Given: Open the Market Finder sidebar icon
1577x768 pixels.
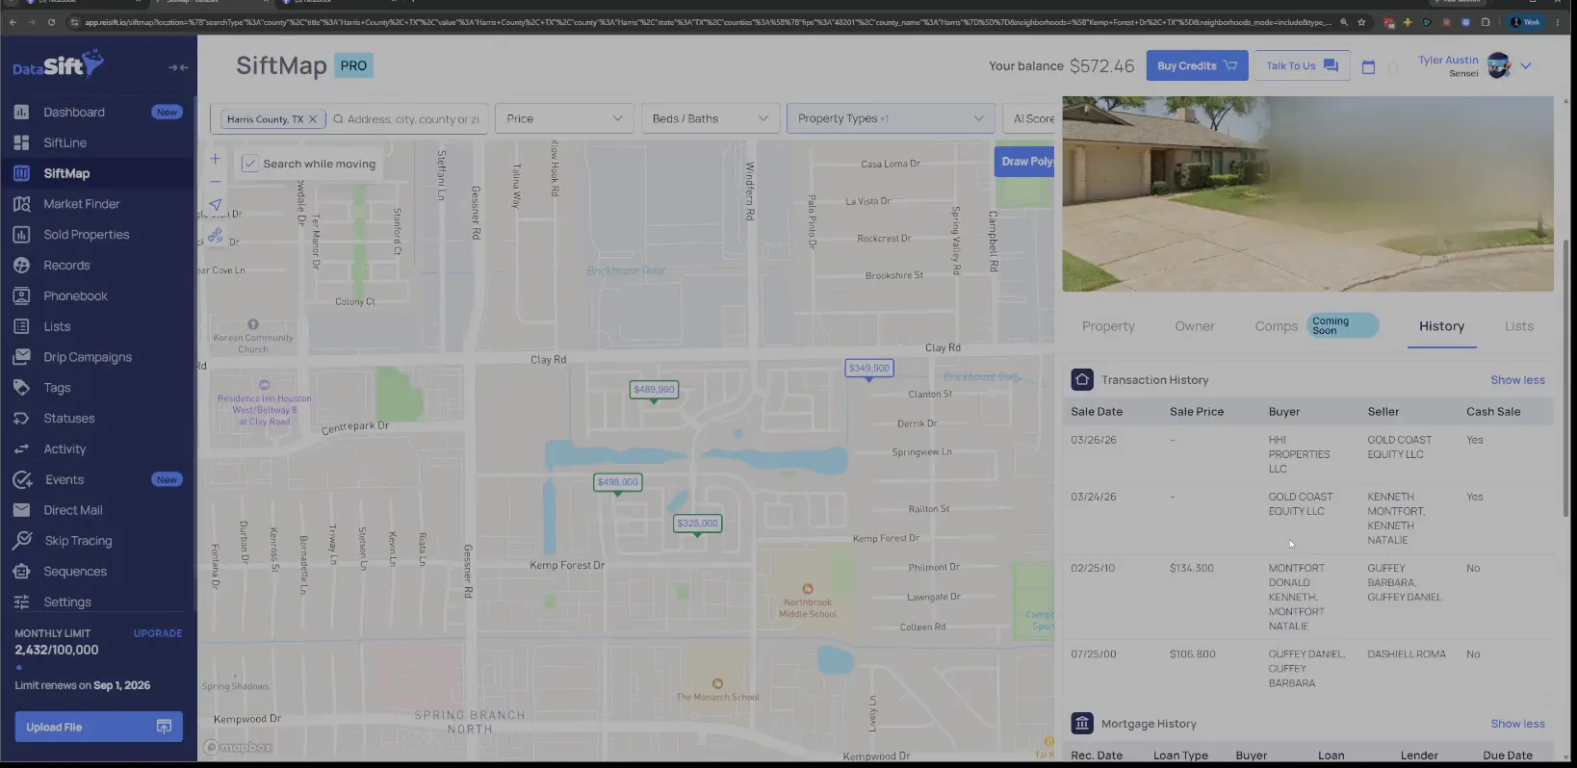Looking at the screenshot, I should (21, 204).
